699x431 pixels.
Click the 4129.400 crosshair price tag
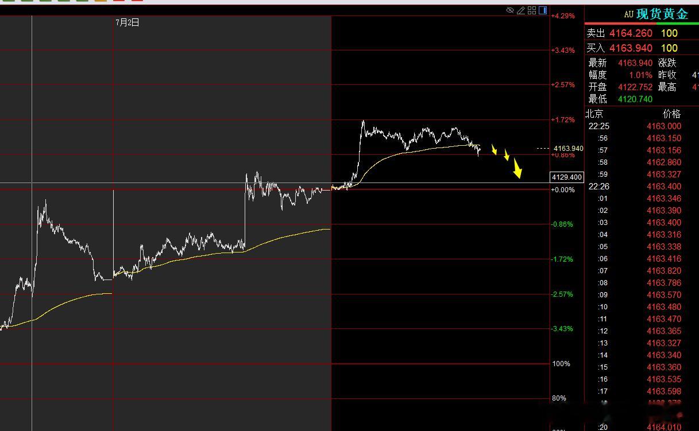(567, 177)
